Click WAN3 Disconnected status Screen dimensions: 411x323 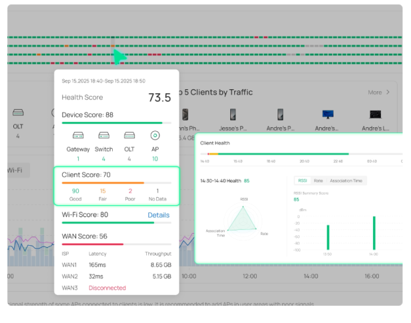pos(107,288)
